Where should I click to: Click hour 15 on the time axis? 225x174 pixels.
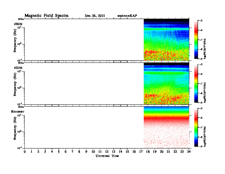click(x=127, y=152)
